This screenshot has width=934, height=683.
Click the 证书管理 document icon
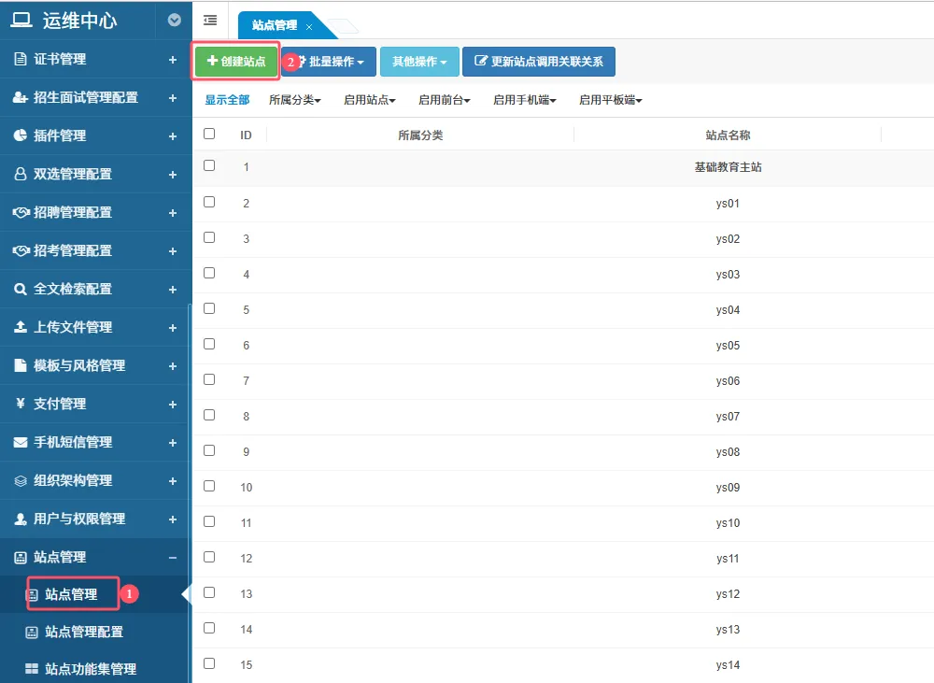[x=21, y=59]
